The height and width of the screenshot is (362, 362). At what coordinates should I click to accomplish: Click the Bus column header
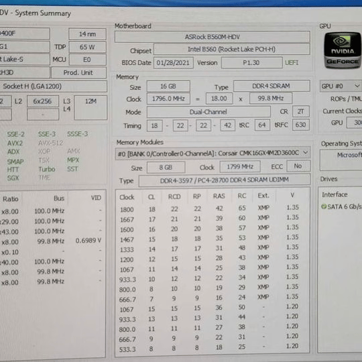(59, 198)
